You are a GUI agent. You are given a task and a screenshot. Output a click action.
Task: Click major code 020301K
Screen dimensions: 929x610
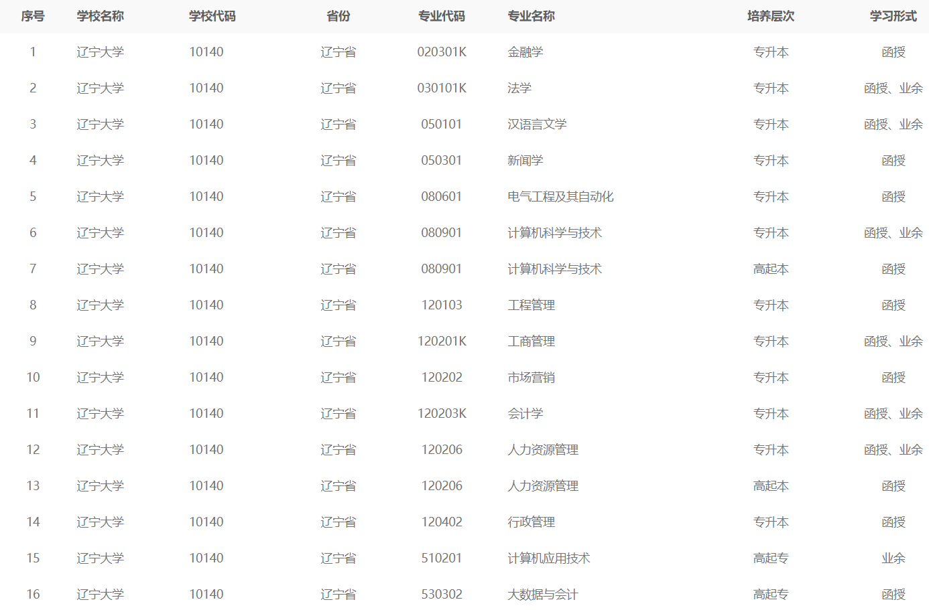(x=442, y=52)
